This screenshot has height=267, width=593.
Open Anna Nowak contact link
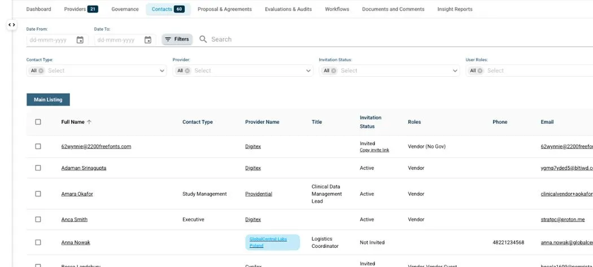76,242
